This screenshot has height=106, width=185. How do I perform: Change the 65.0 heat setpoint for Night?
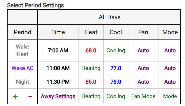[x=91, y=82]
